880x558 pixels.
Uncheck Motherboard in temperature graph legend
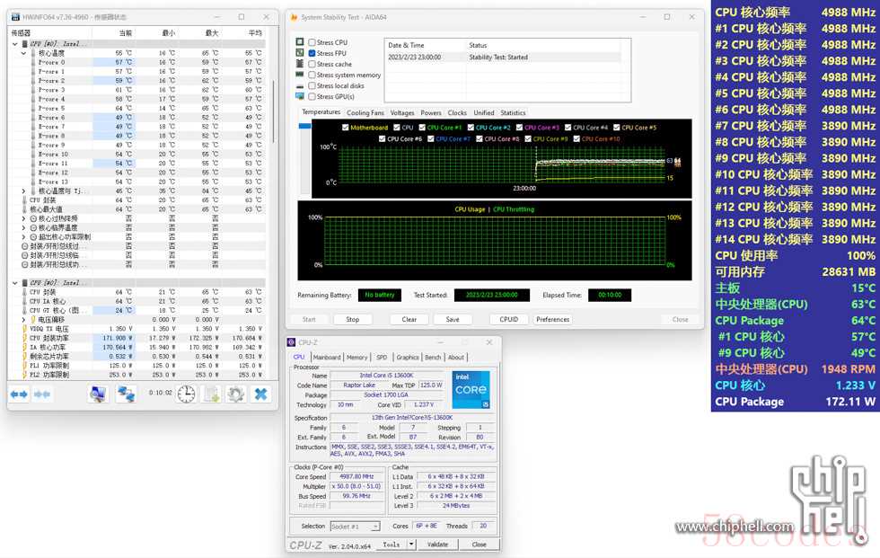click(x=345, y=128)
